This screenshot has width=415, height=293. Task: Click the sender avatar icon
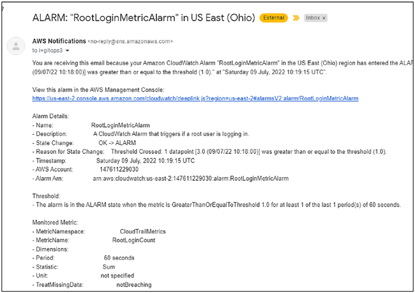[16, 46]
